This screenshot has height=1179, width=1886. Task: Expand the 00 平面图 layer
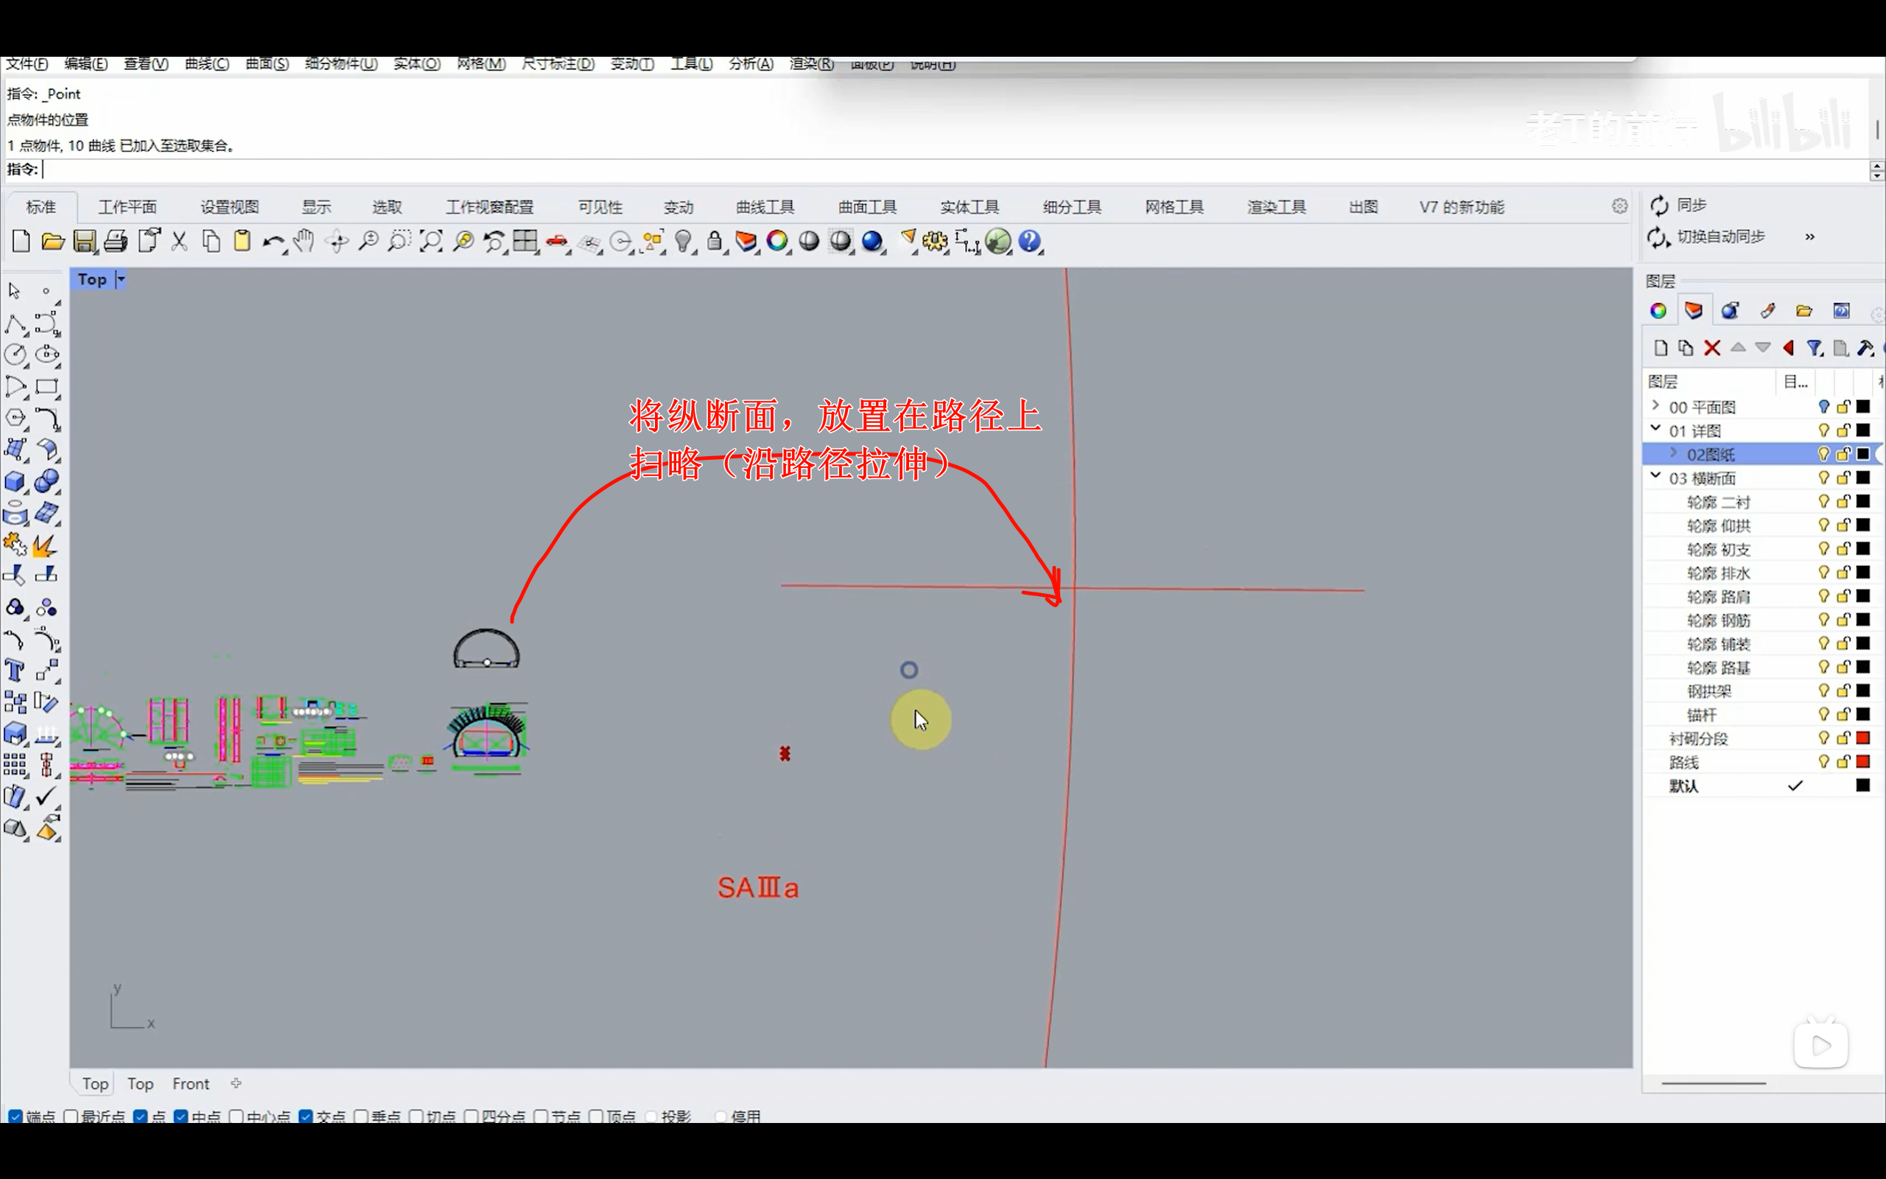[x=1655, y=406]
